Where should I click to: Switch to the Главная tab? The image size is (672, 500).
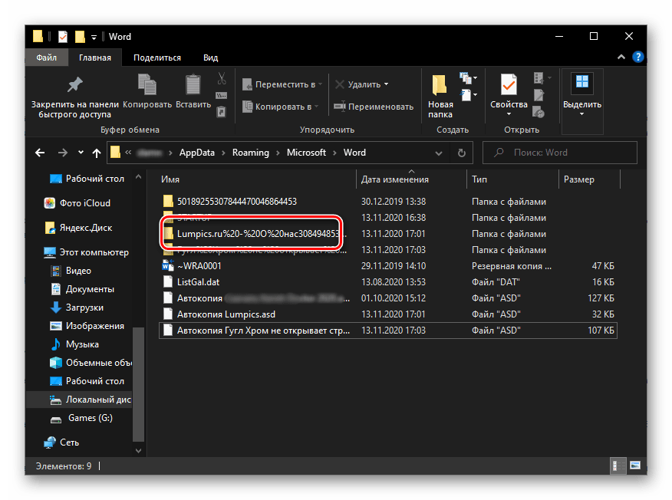coord(94,58)
